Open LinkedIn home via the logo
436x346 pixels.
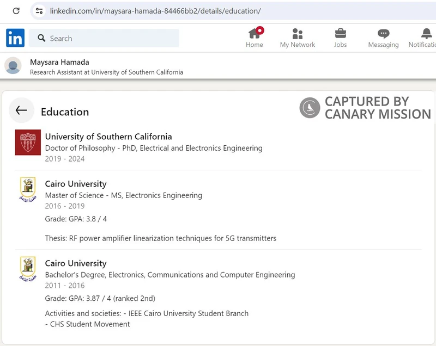tap(15, 38)
